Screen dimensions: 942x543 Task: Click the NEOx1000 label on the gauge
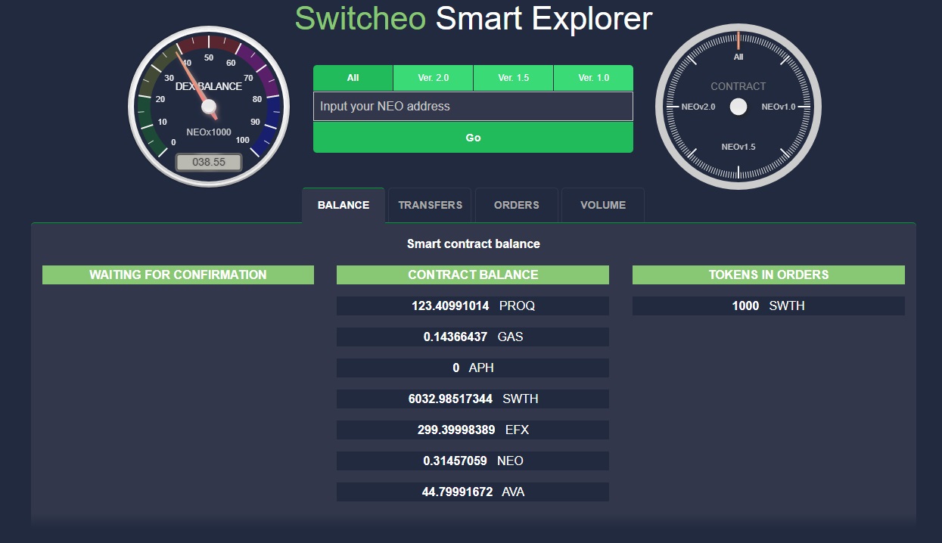[209, 132]
